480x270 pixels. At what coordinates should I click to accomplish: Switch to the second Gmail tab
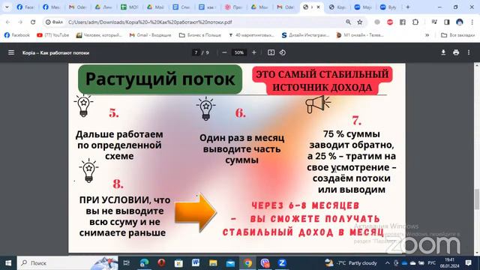(x=286, y=7)
